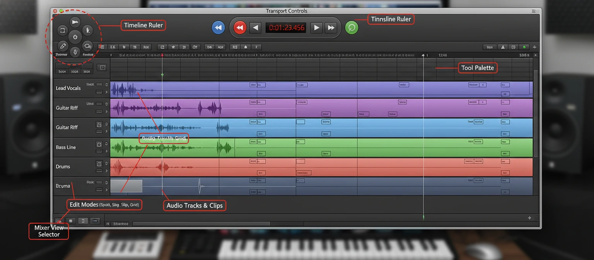Select the Pencil tool in the circular tool palette
594x260 pixels.
[x=63, y=46]
